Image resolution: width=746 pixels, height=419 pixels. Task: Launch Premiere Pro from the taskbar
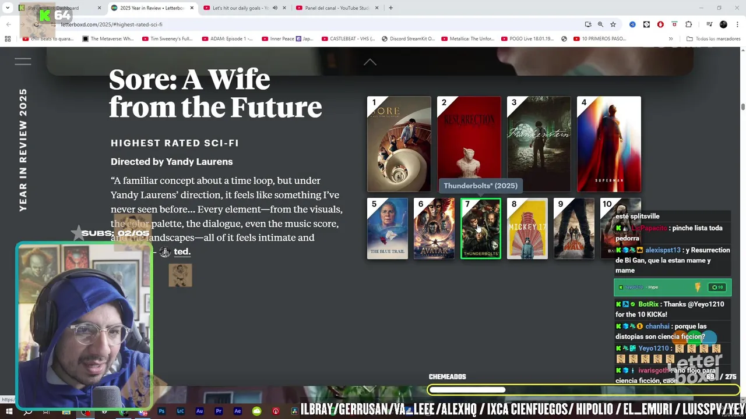219,411
